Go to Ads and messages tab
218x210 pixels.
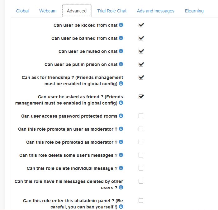point(156,11)
